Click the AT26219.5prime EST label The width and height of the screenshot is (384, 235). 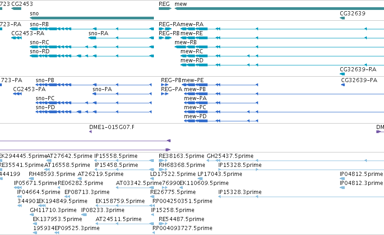click(101, 174)
